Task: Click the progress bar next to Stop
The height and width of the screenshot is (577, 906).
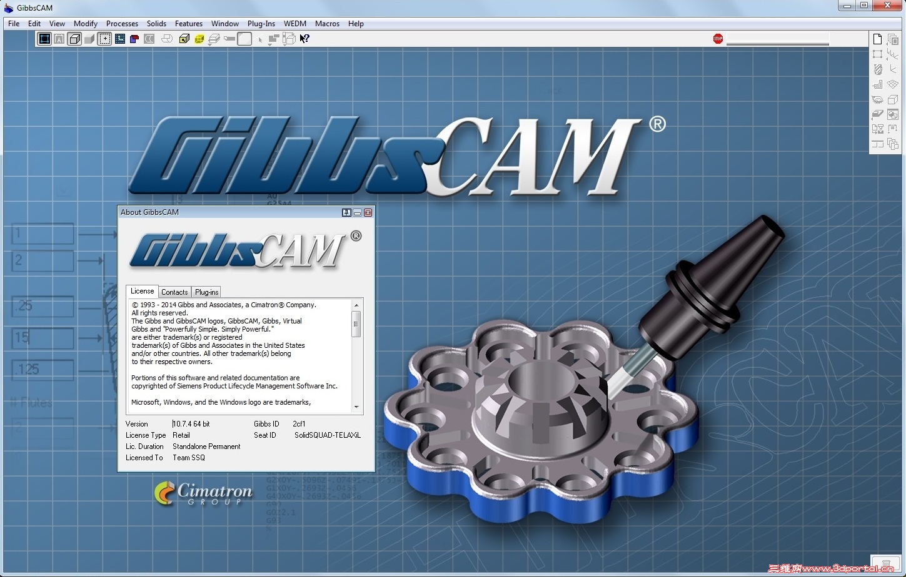Action: coord(778,39)
